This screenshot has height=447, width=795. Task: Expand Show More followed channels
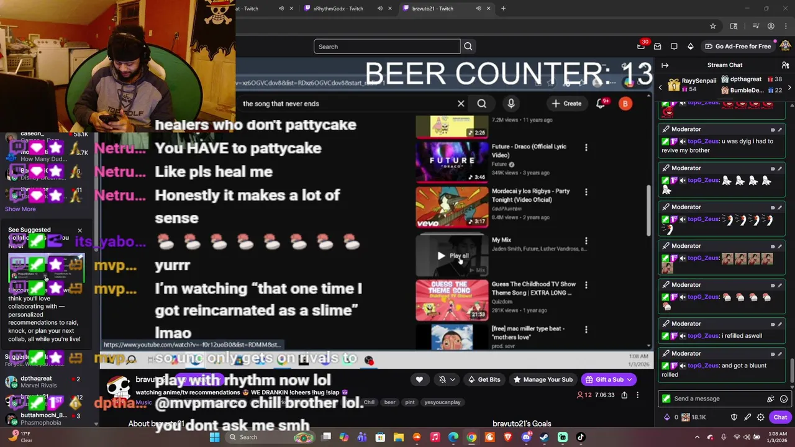[20, 209]
